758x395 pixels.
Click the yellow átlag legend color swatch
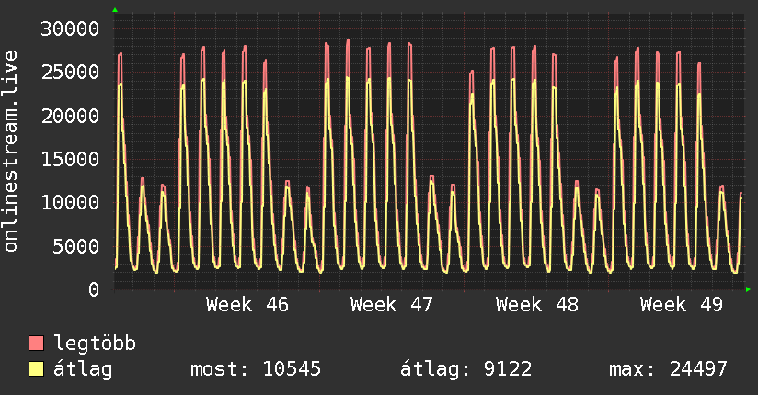point(36,369)
